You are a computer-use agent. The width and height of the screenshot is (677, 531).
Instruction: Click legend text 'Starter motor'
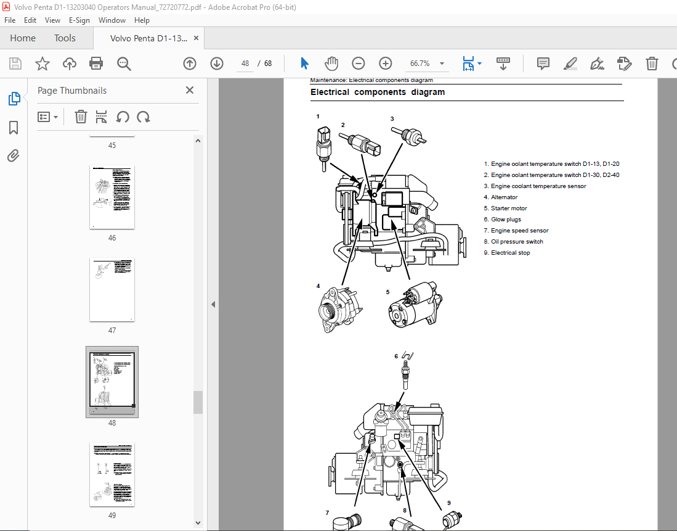coord(509,208)
